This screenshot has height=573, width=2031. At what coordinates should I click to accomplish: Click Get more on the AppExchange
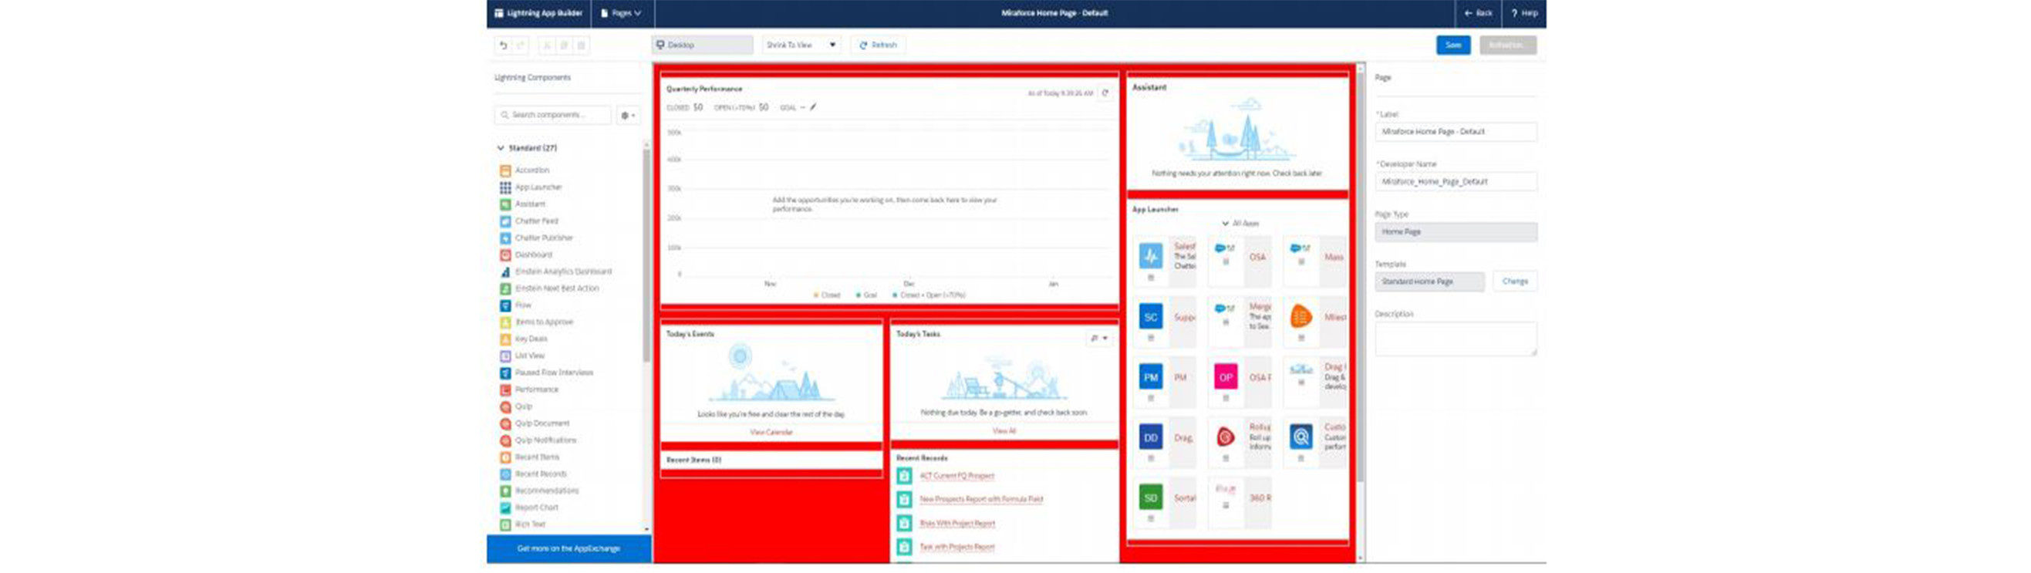(x=568, y=548)
